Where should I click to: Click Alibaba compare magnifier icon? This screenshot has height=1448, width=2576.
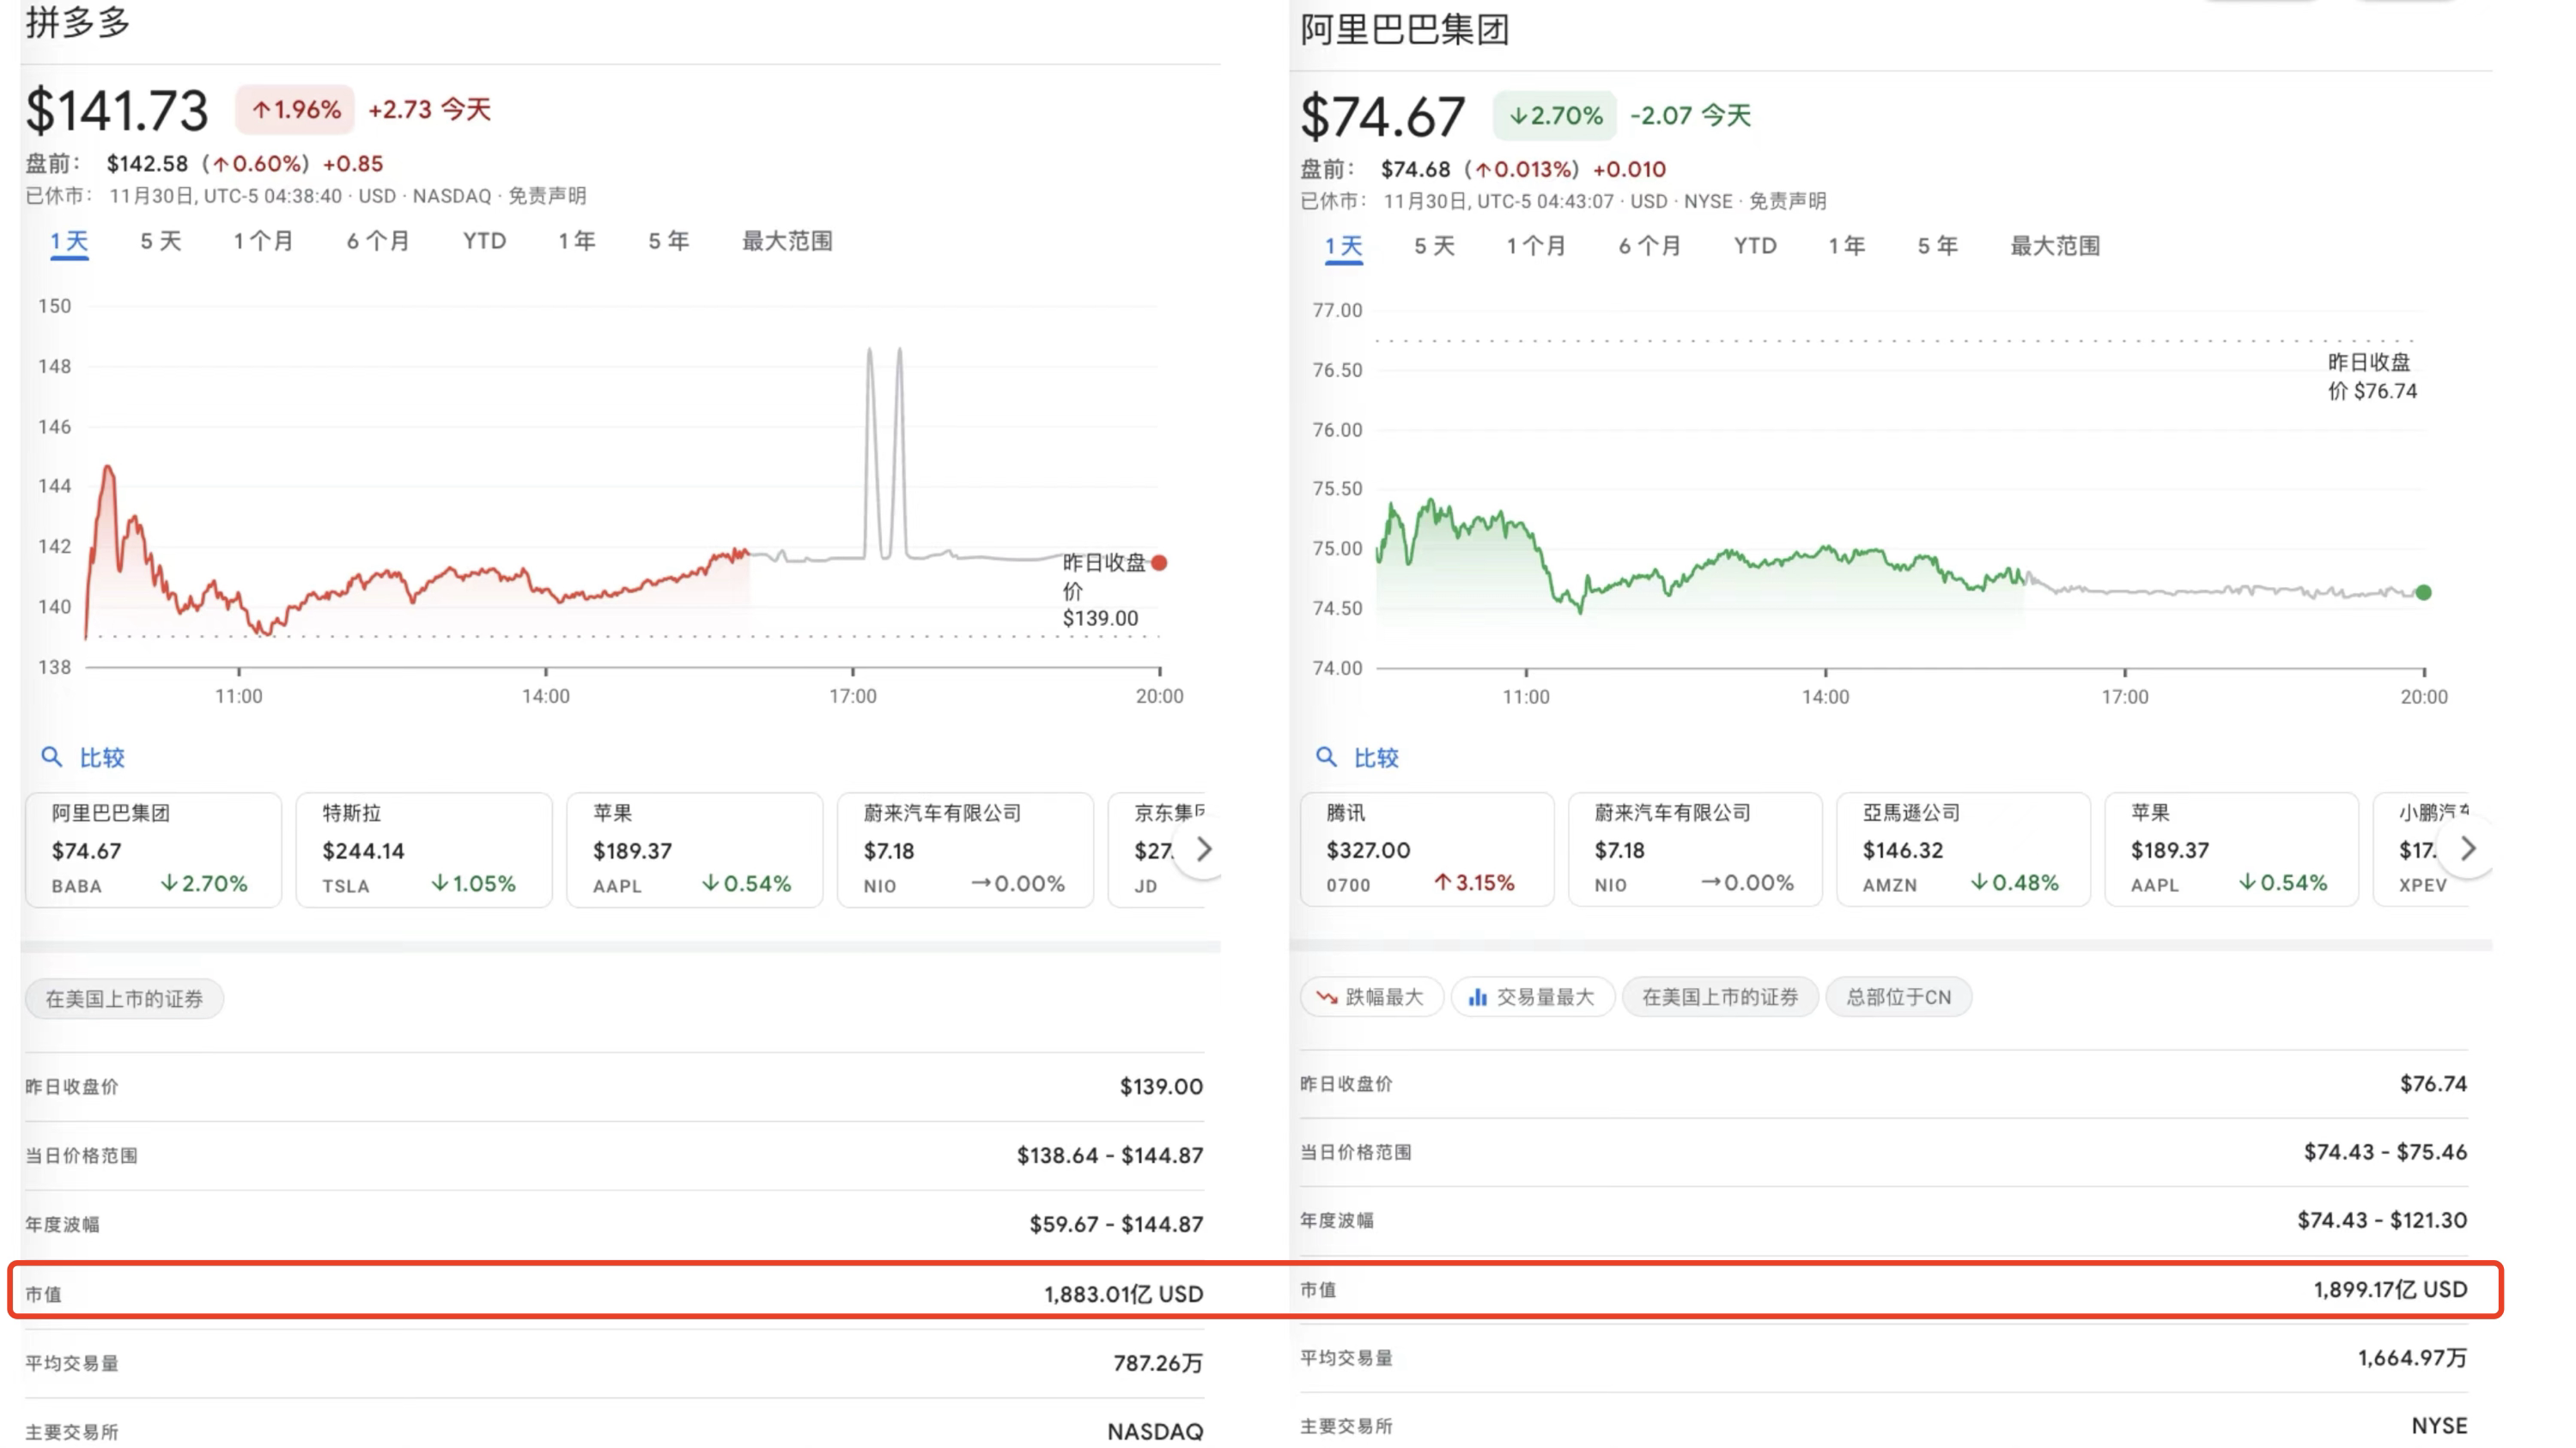pyautogui.click(x=1325, y=756)
